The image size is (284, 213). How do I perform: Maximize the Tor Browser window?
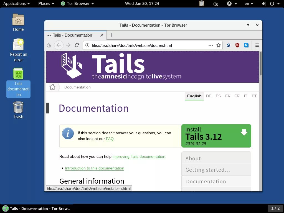(248, 25)
